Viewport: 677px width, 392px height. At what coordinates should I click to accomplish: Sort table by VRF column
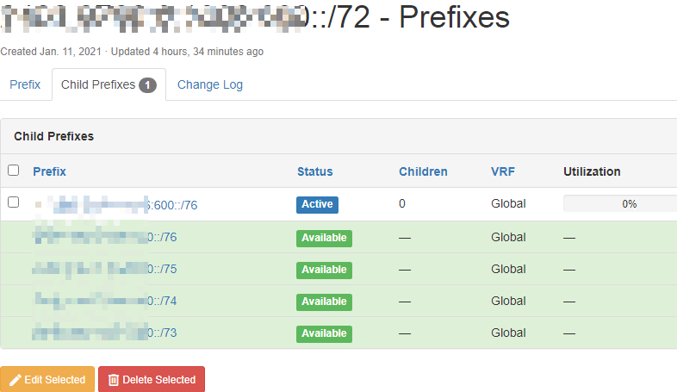pos(502,171)
